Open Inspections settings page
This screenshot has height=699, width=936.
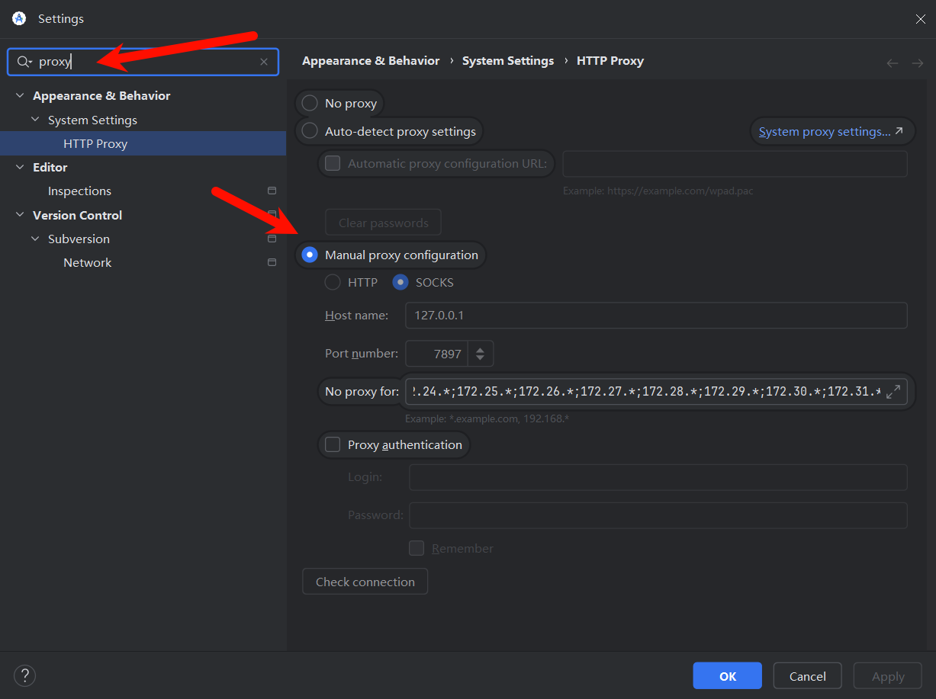79,191
